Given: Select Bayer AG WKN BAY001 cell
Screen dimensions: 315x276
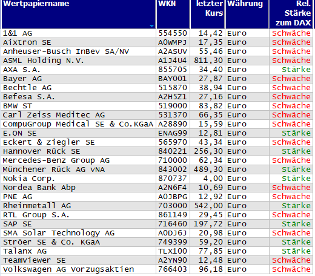Looking at the screenshot, I should coord(173,79).
